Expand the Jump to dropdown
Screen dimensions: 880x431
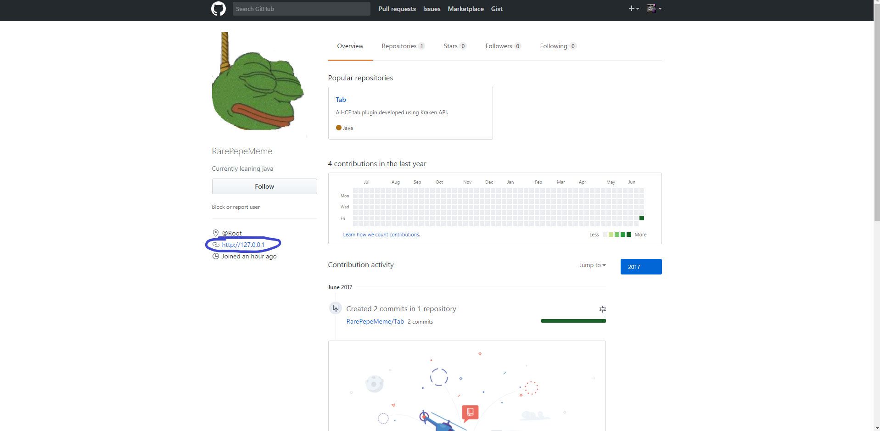(592, 265)
